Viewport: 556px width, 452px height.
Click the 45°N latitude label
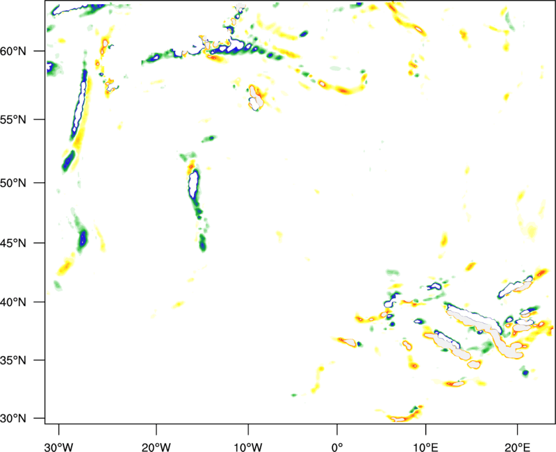tap(13, 243)
